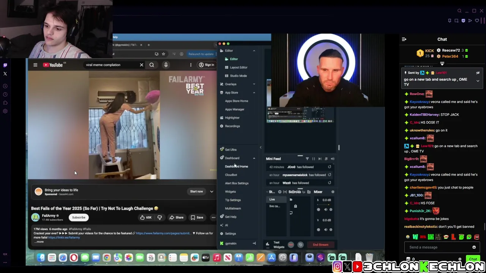Share the FailArmy video
The width and height of the screenshot is (486, 273).
pos(177,218)
